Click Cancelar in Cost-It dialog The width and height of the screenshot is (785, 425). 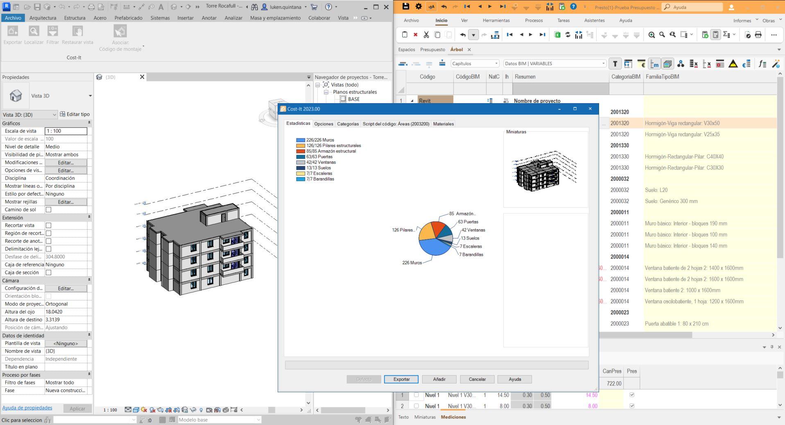(477, 379)
